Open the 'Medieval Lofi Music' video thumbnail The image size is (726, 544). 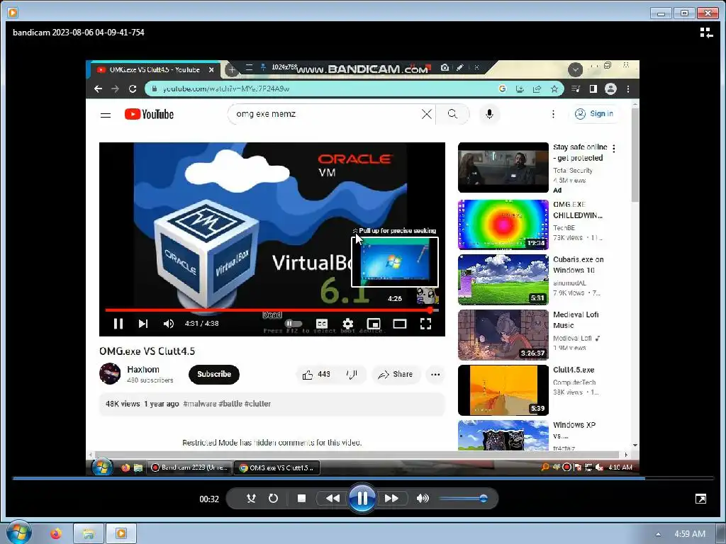pyautogui.click(x=503, y=335)
